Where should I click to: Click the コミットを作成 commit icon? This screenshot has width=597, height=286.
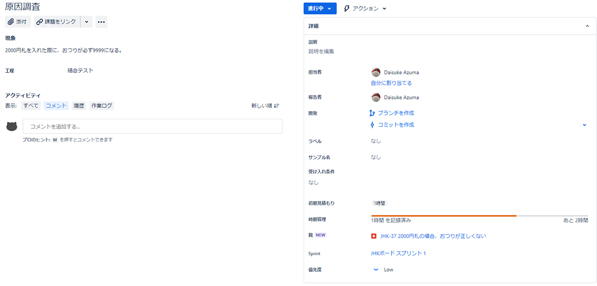click(372, 125)
